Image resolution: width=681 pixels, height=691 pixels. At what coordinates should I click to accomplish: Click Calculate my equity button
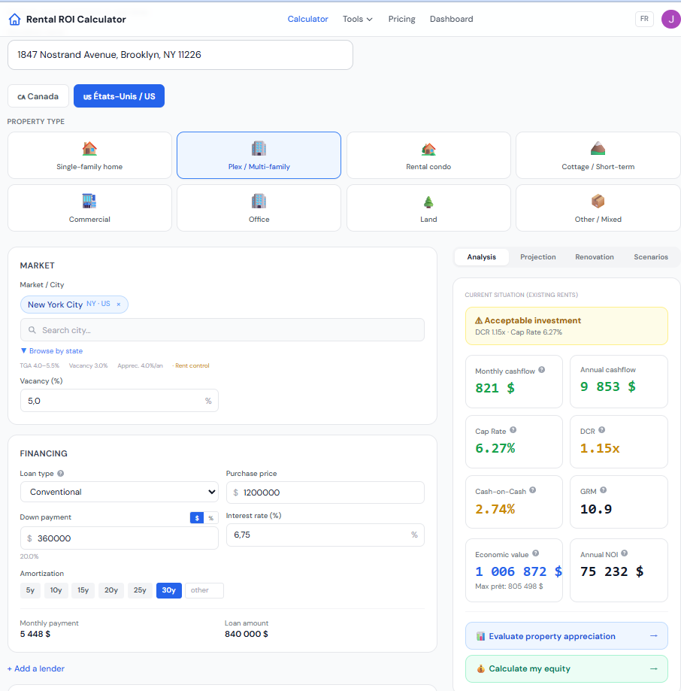click(567, 668)
